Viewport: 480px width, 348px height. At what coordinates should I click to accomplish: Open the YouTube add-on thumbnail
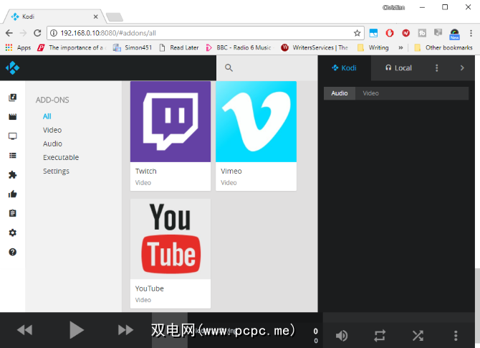point(171,239)
